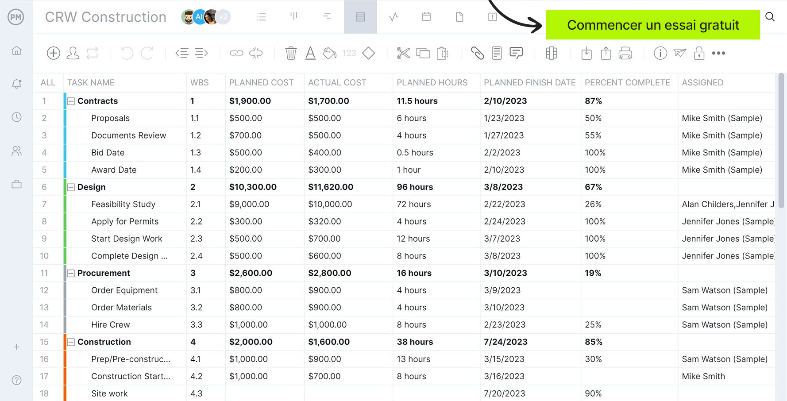Open the briefcase icon in sidebar
The image size is (787, 401).
pos(16,184)
